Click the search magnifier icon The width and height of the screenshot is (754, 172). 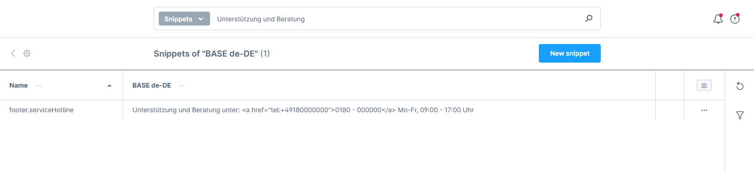click(589, 19)
